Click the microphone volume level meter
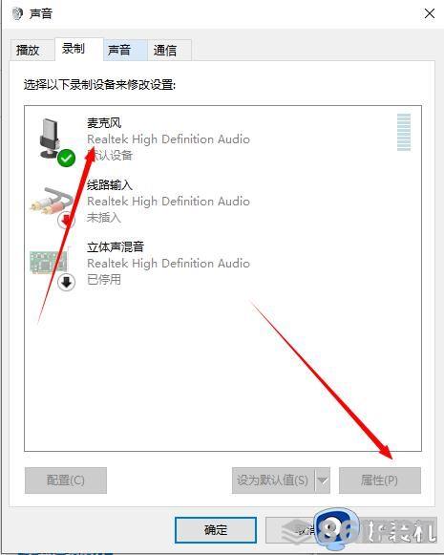Viewport: 444px width, 555px height. tap(404, 133)
